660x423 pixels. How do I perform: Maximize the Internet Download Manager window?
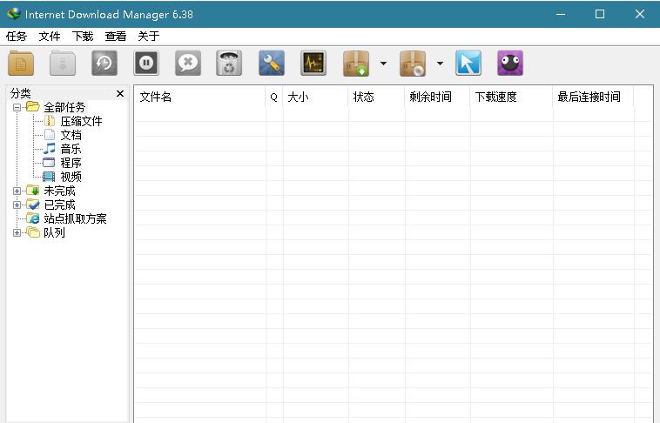tap(600, 14)
